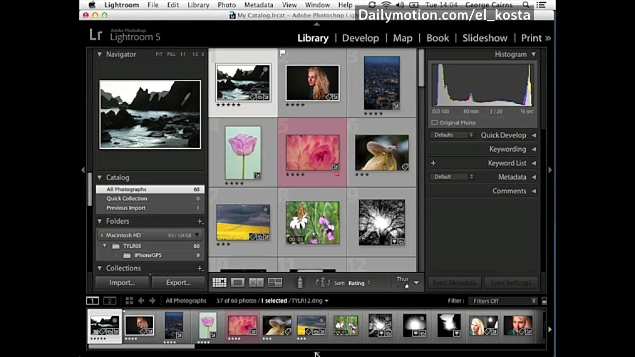The height and width of the screenshot is (357, 635).
Task: Click develop badge on purple tulip thumbnail
Action: pyautogui.click(x=257, y=175)
